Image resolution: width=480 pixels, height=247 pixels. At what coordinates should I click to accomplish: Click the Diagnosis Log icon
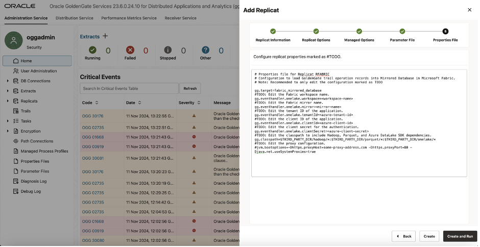pyautogui.click(x=16, y=181)
